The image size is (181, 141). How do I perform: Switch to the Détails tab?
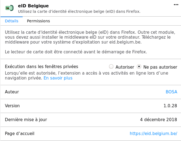(x=11, y=21)
